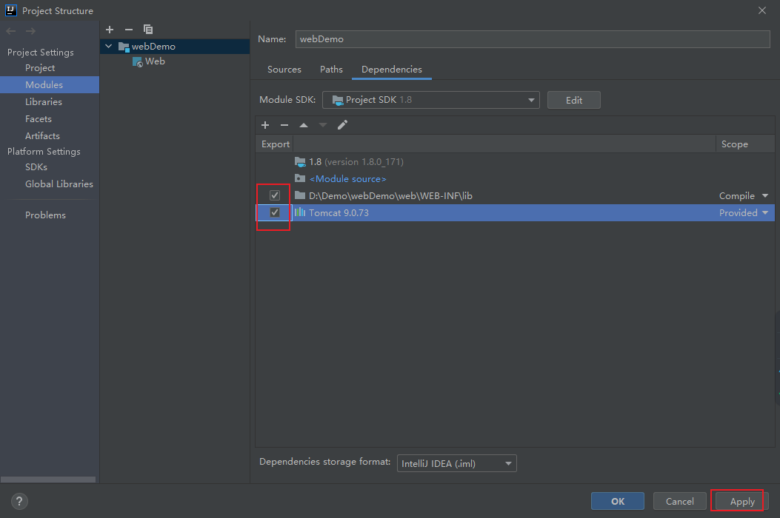
Task: Add a new dependency with plus icon
Action: (x=265, y=125)
